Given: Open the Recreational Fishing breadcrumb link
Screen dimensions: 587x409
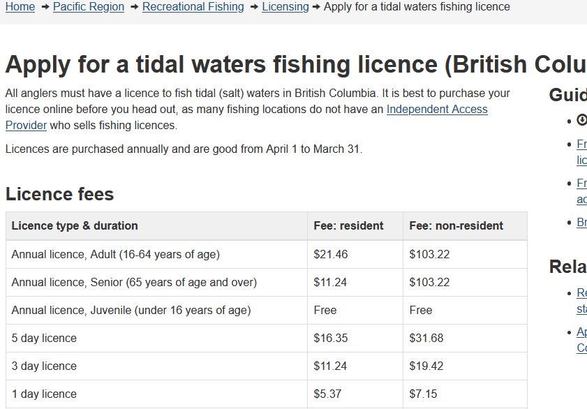Looking at the screenshot, I should click(193, 7).
